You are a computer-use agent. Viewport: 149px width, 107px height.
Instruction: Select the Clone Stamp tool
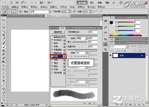[x=4, y=50]
